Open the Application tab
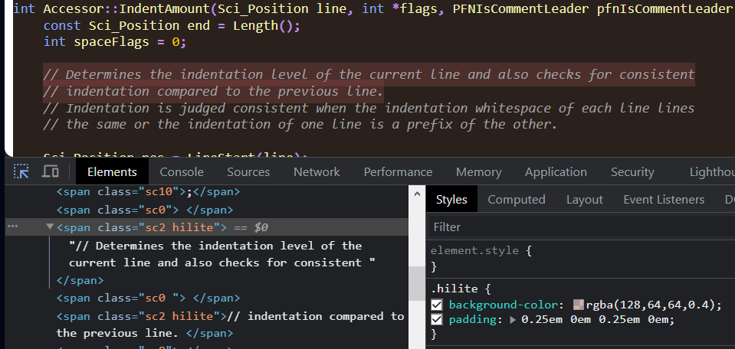 (x=556, y=172)
